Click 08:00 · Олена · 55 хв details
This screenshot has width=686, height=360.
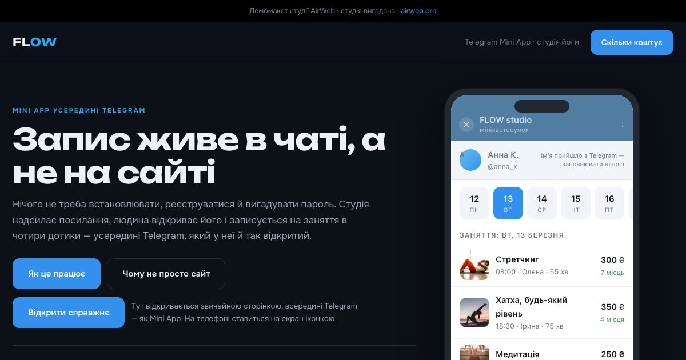532,272
